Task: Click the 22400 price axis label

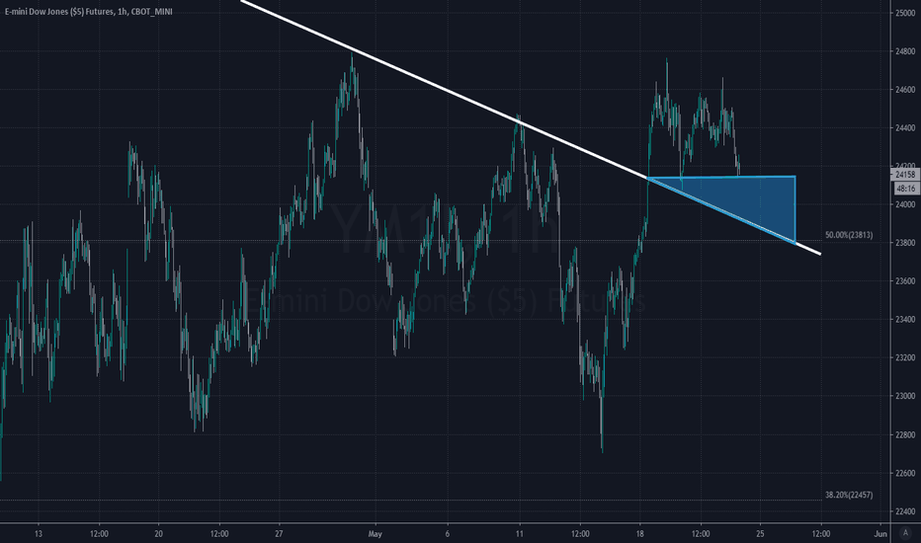Action: (x=905, y=511)
